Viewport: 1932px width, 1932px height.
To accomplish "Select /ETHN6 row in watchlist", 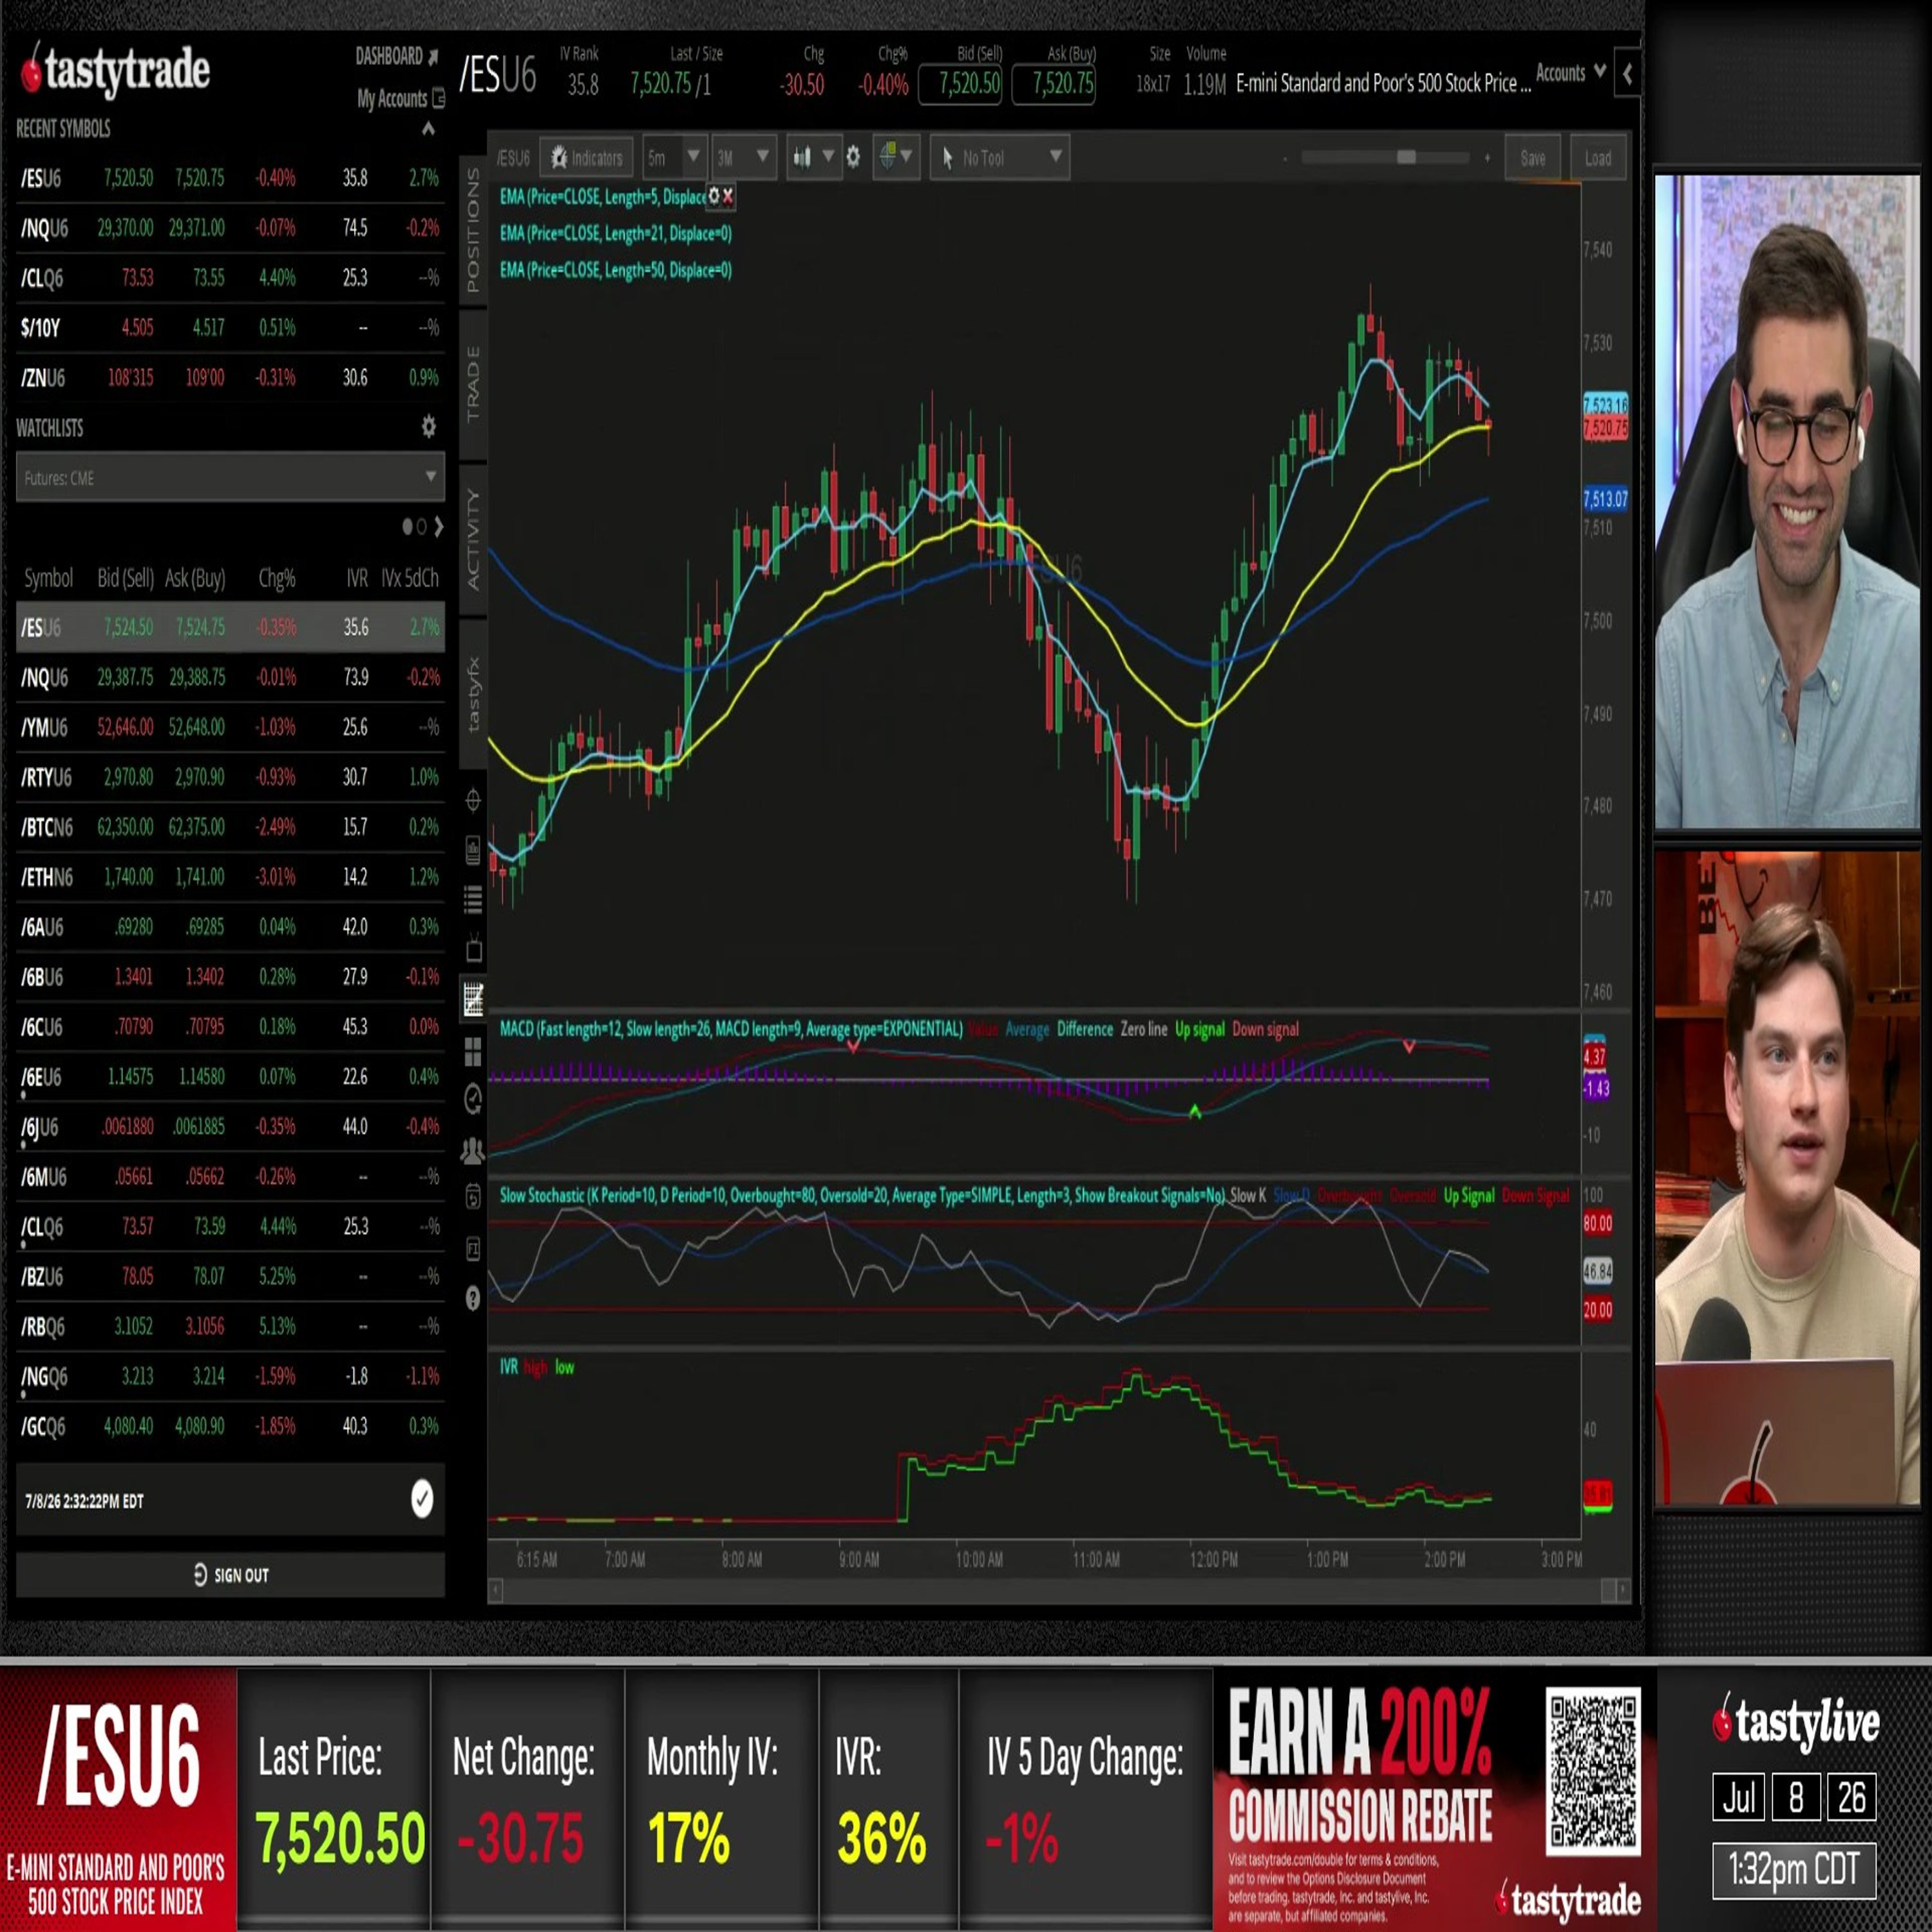I will point(230,877).
